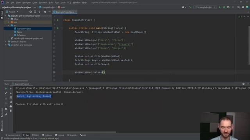Open the Problems tool window
Viewport: 250px width, 140px height.
(47, 135)
